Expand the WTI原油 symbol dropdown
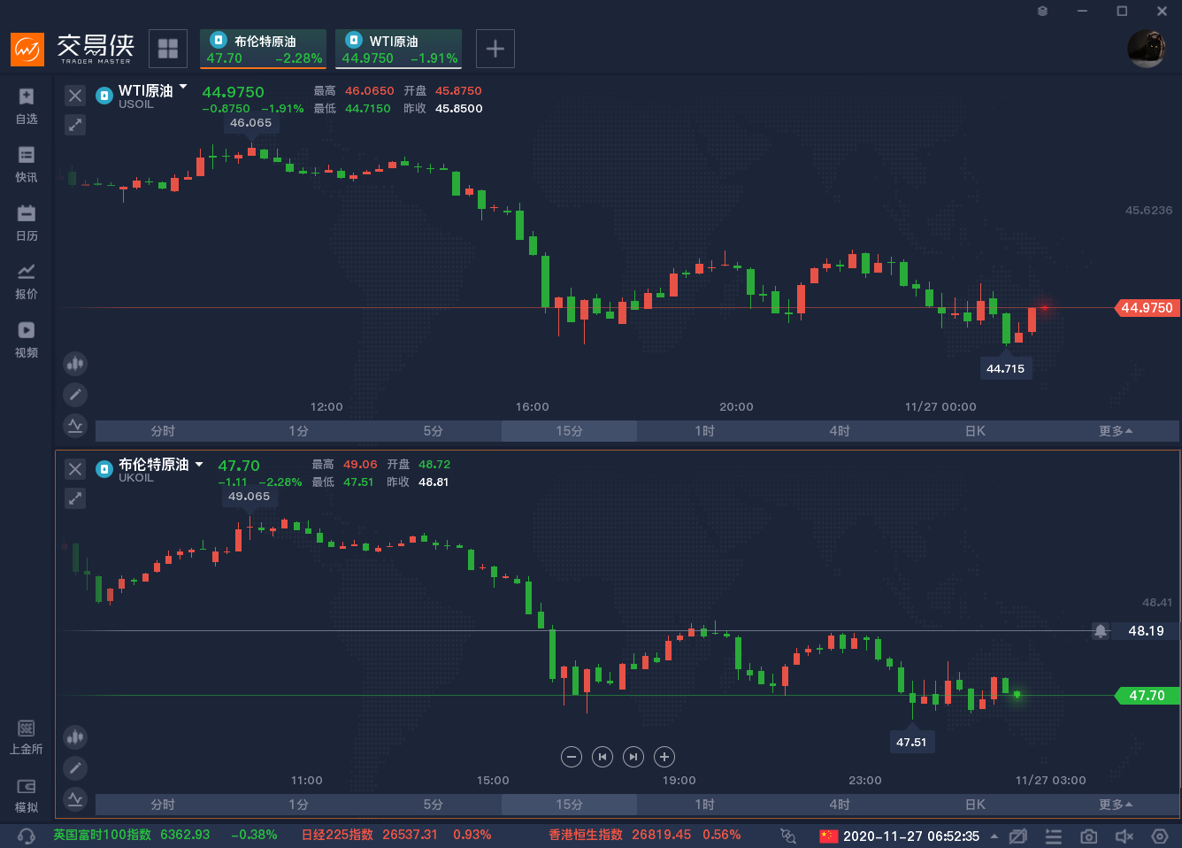This screenshot has width=1182, height=848. pyautogui.click(x=183, y=88)
